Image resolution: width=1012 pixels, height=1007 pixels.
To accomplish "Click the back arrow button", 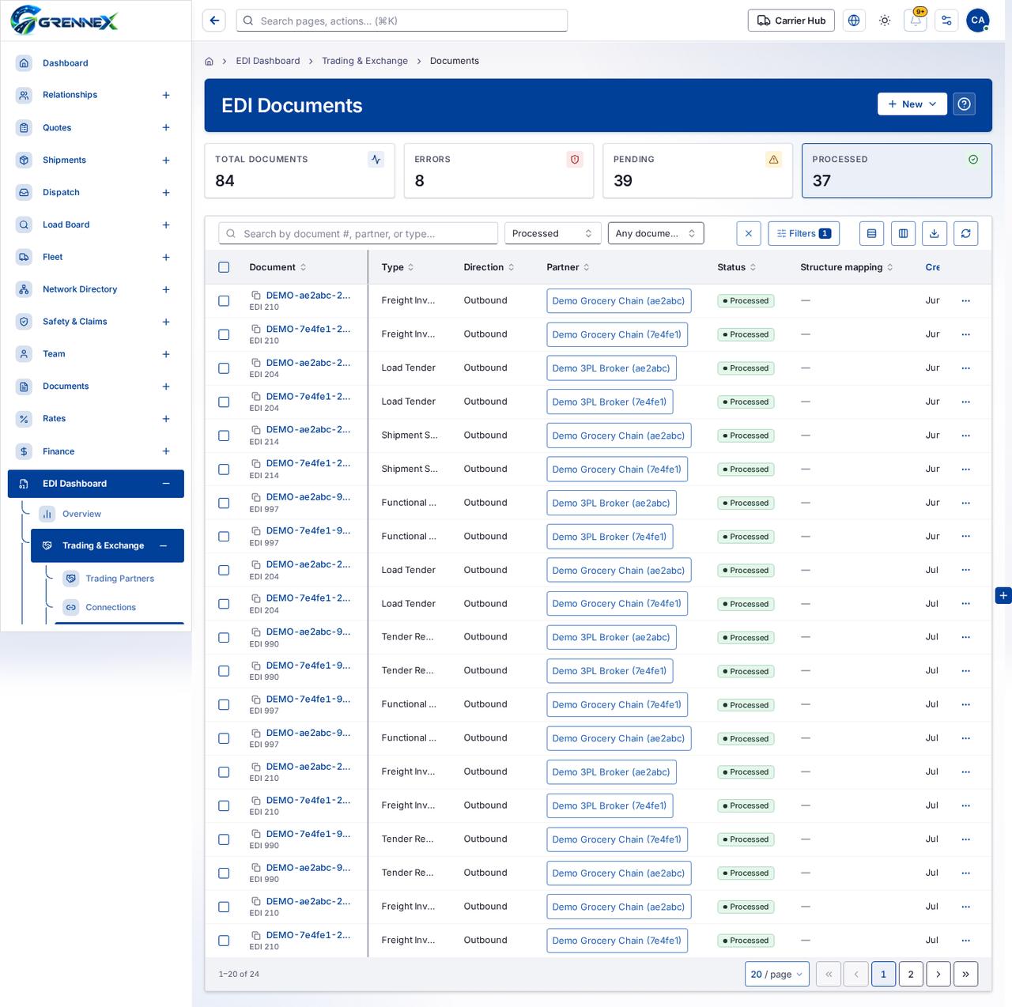I will point(214,21).
